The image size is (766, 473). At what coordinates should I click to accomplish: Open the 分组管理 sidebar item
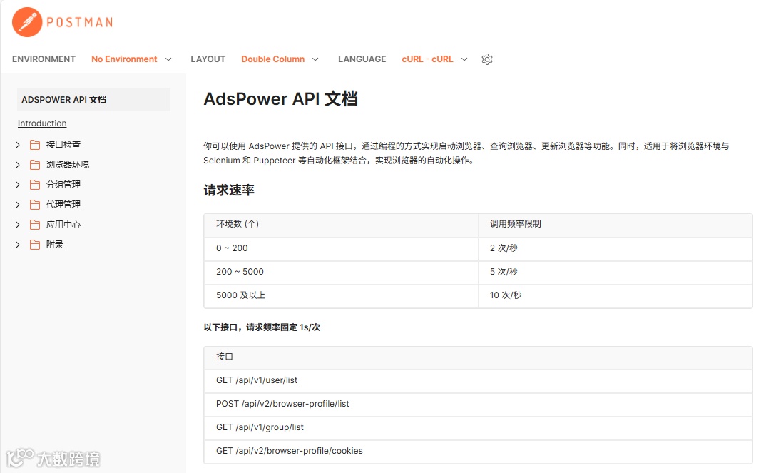click(63, 185)
